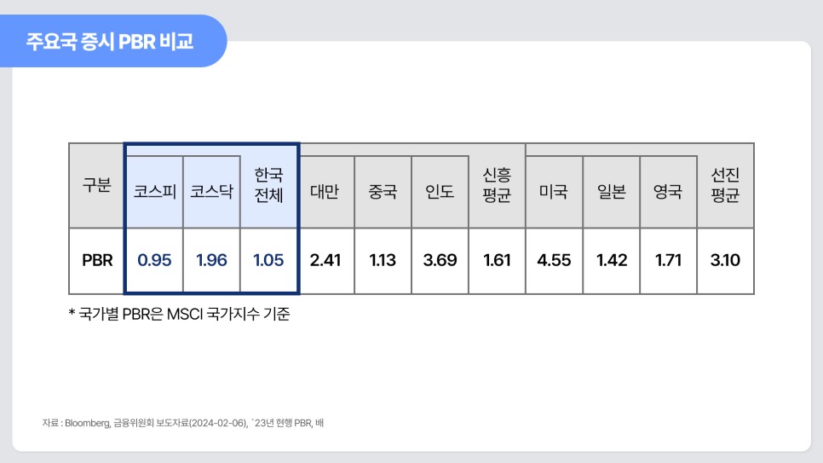Image resolution: width=823 pixels, height=463 pixels.
Task: Click the 코스피 column header
Action: click(154, 192)
